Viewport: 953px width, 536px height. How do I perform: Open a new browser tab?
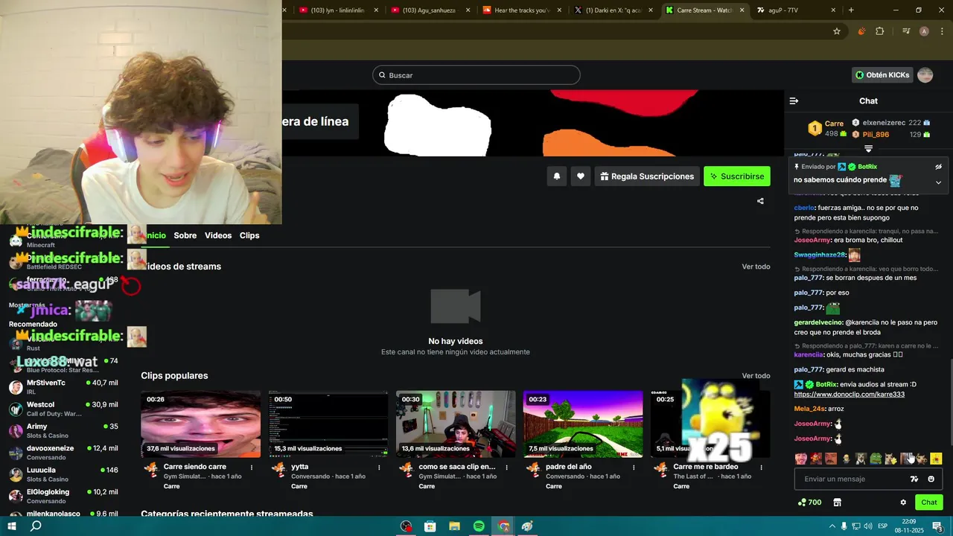851,10
